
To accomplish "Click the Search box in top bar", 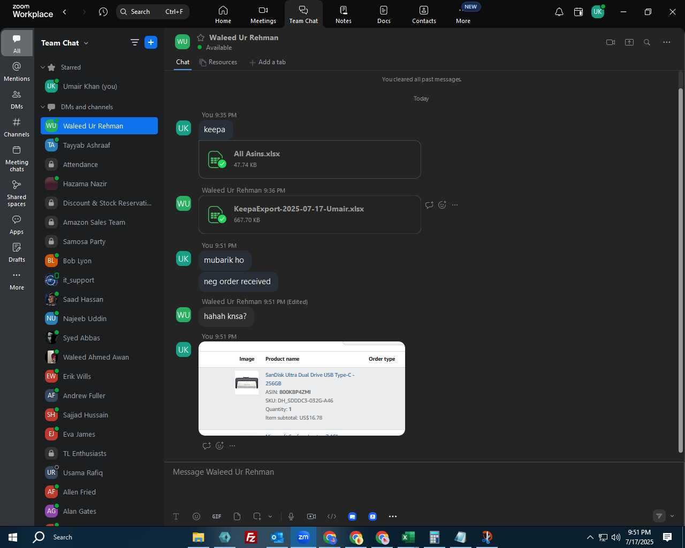I will (153, 12).
